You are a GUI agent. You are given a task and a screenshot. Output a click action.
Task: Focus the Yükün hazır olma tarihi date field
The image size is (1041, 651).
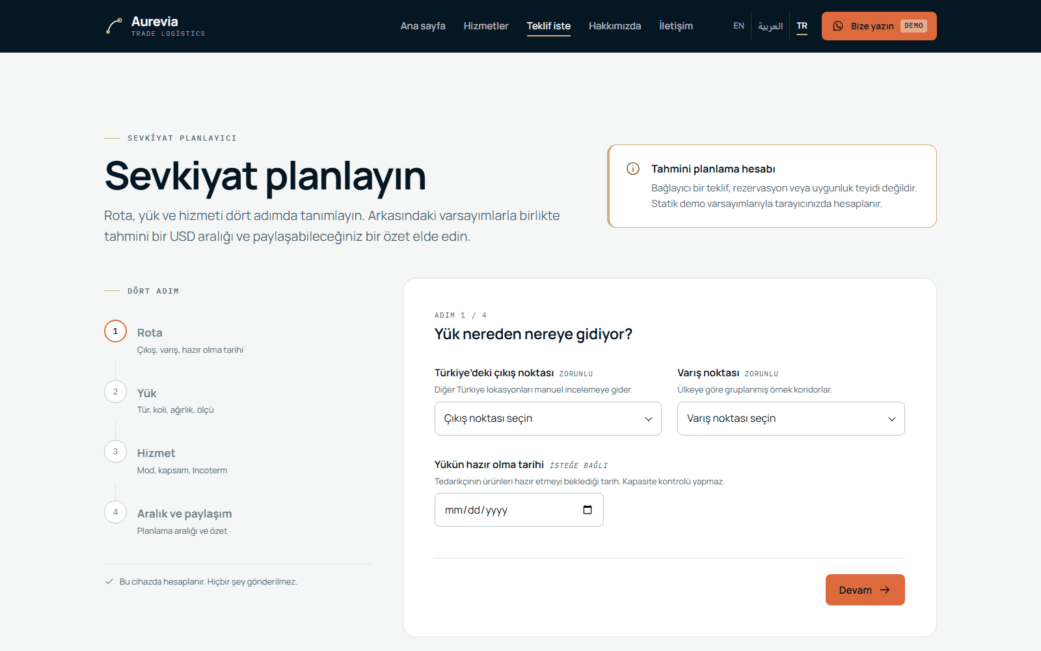[519, 510]
